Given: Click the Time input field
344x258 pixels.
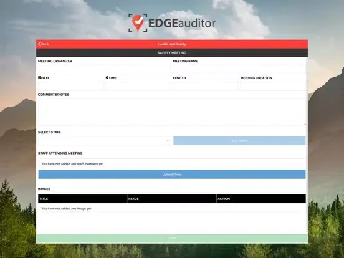Looking at the screenshot, I should [x=138, y=86].
